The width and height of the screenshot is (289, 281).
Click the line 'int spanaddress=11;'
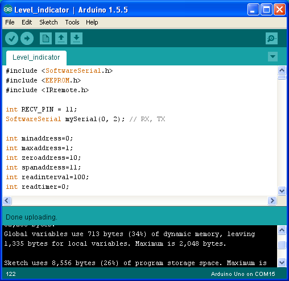43,167
